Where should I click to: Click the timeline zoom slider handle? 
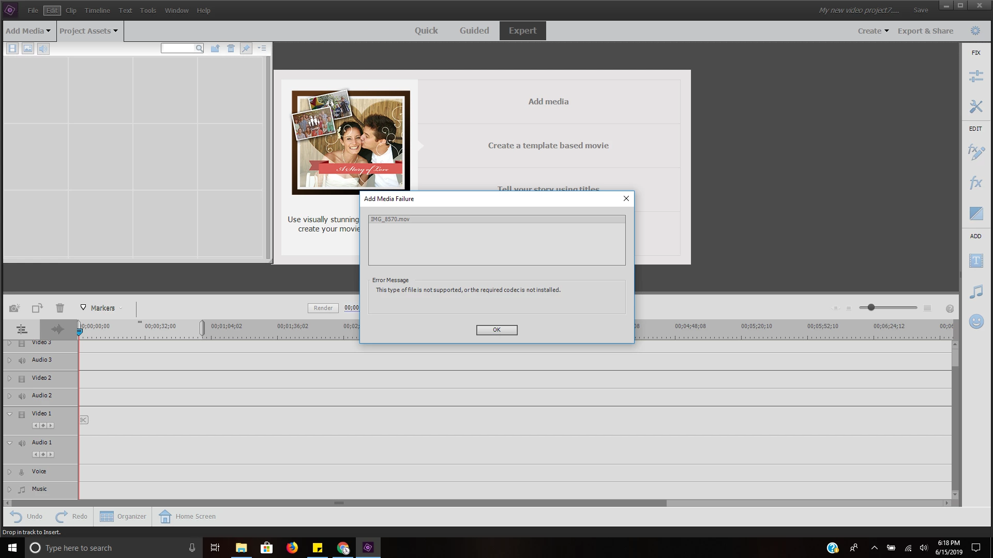tap(871, 307)
